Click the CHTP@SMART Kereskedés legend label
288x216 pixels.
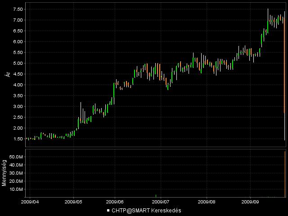(x=146, y=210)
